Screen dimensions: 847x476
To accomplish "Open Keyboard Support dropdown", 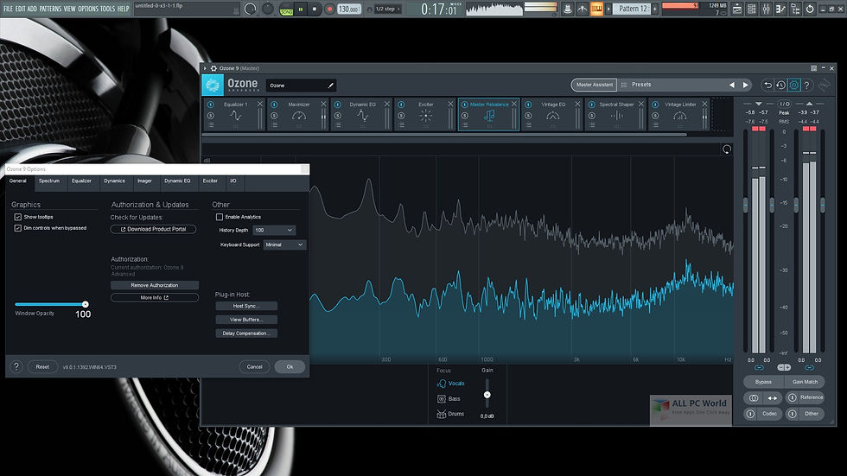I will coord(284,244).
